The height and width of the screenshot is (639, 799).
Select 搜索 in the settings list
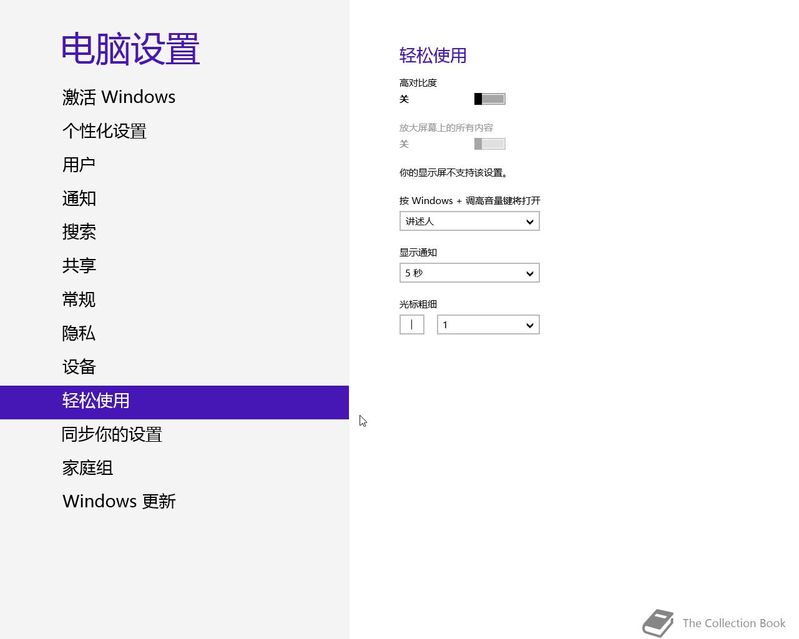(x=174, y=232)
